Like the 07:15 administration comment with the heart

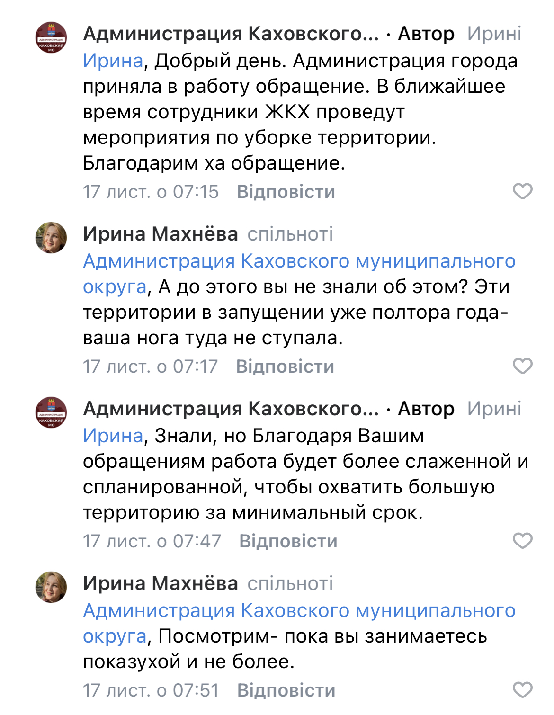[x=523, y=191]
